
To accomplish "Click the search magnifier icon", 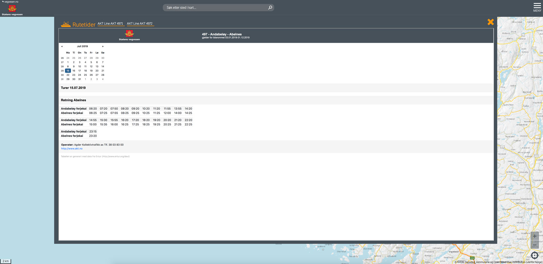I will 270,7.
